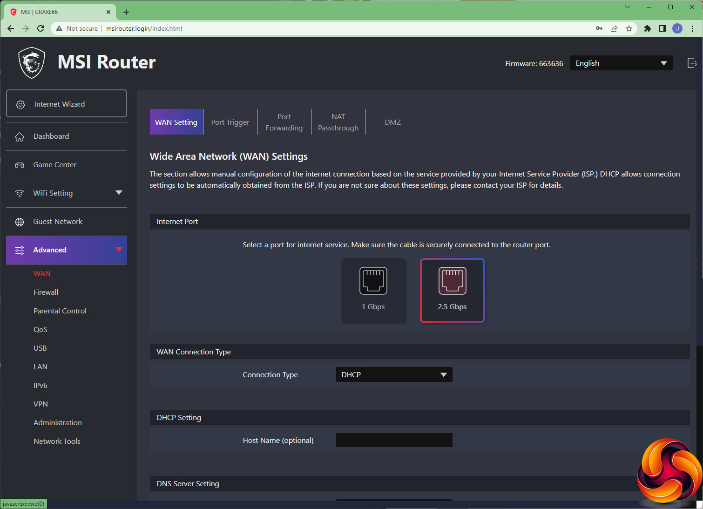
Task: Open the Network Tools page
Action: tap(57, 441)
